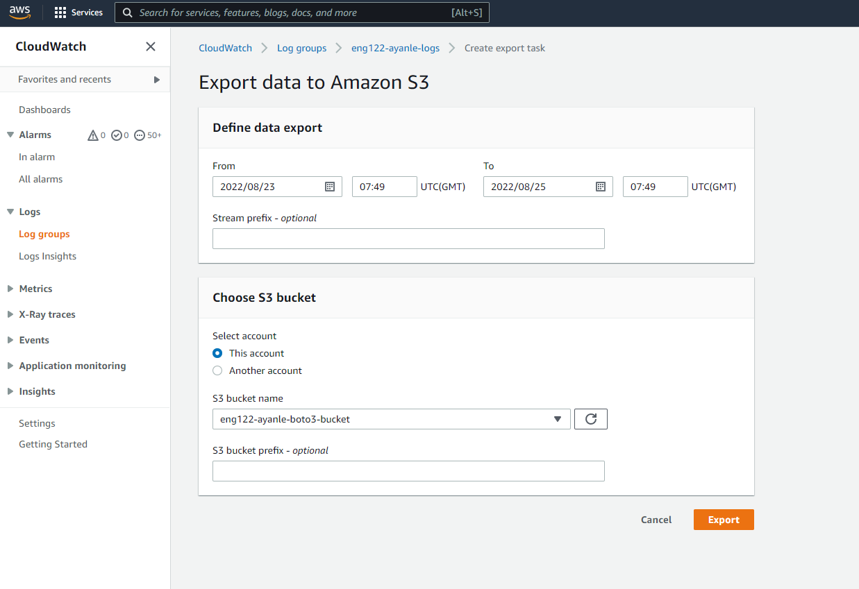Click the Export button
This screenshot has height=589, width=859.
(x=724, y=520)
